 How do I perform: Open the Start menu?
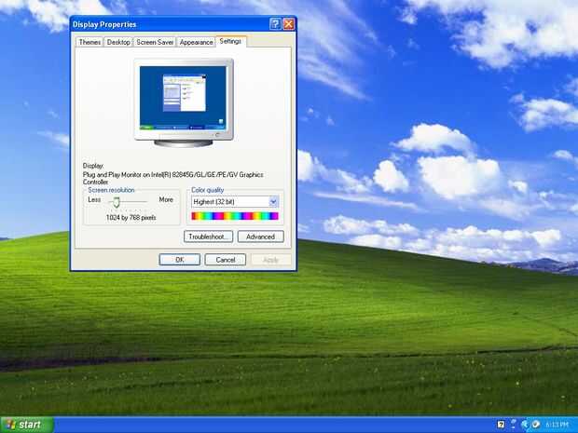coord(27,425)
